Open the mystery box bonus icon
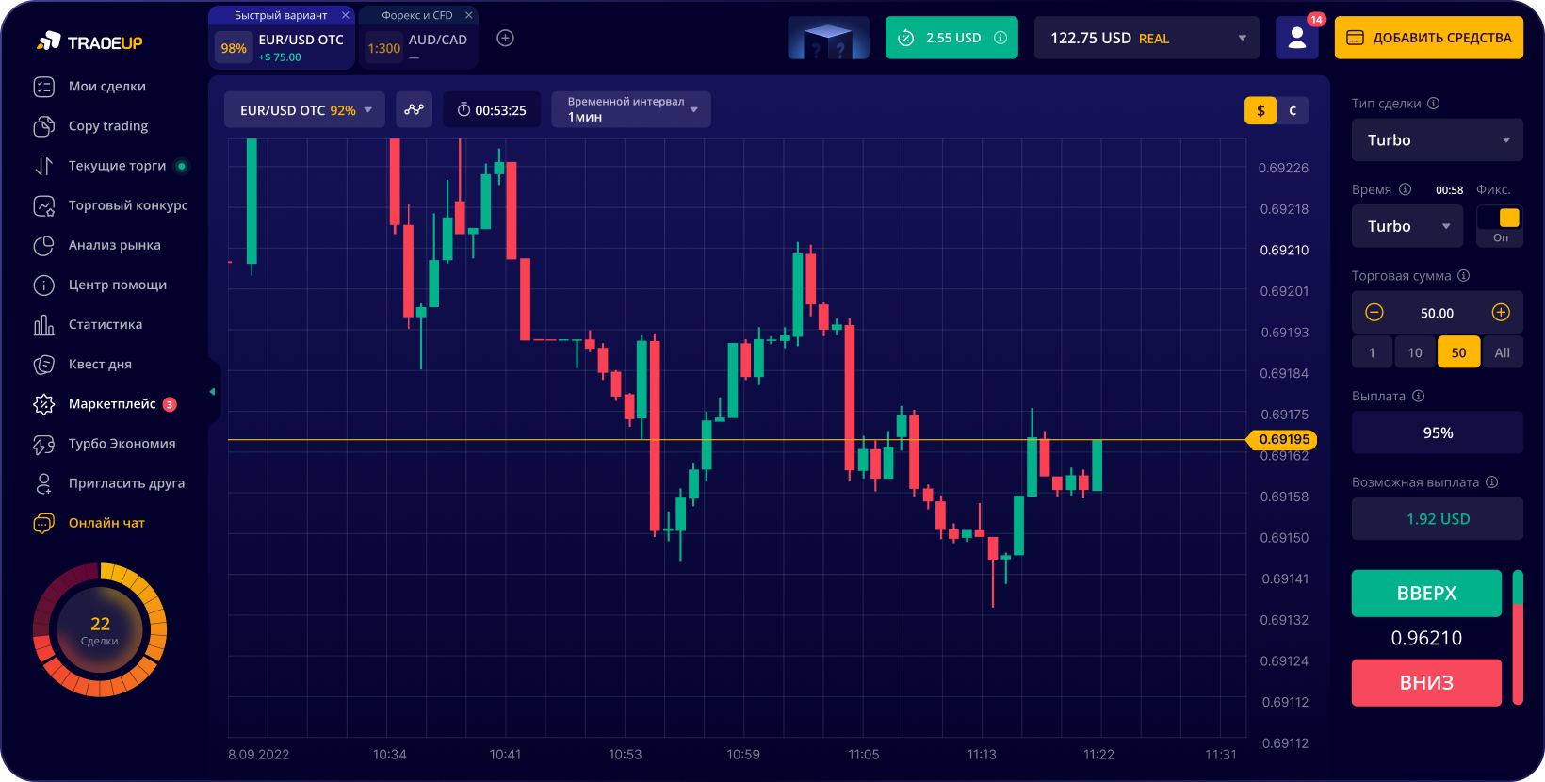This screenshot has width=1545, height=782. [x=828, y=38]
